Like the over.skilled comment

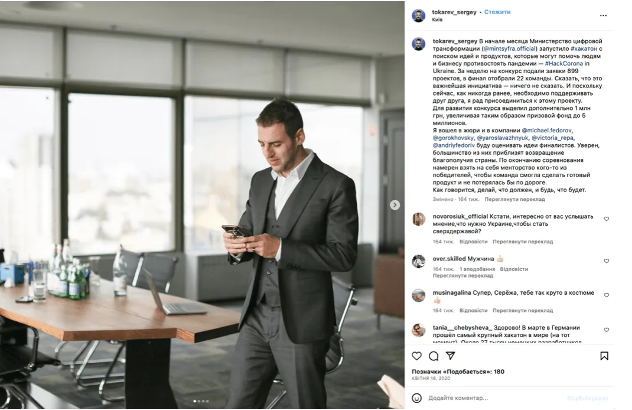pyautogui.click(x=607, y=261)
